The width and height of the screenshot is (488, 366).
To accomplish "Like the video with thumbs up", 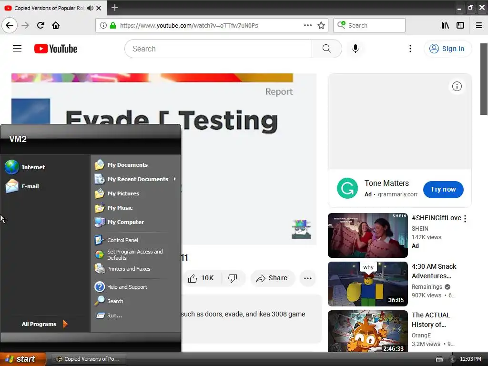I will tap(201, 278).
